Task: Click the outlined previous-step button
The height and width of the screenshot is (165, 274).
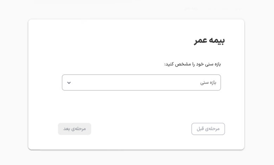Action: tap(208, 129)
